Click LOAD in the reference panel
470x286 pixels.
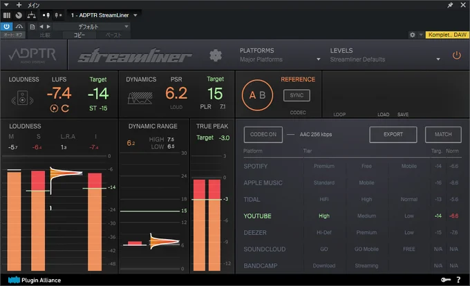[x=383, y=115]
